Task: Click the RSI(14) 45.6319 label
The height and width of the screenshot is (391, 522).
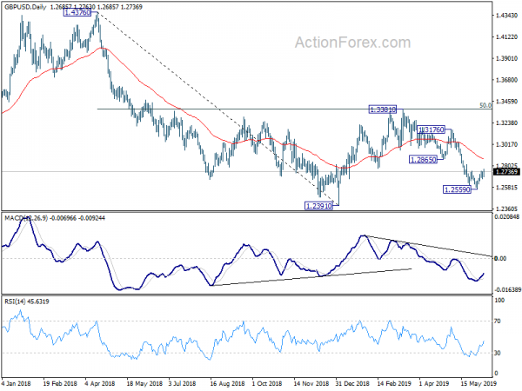Action: (27, 302)
